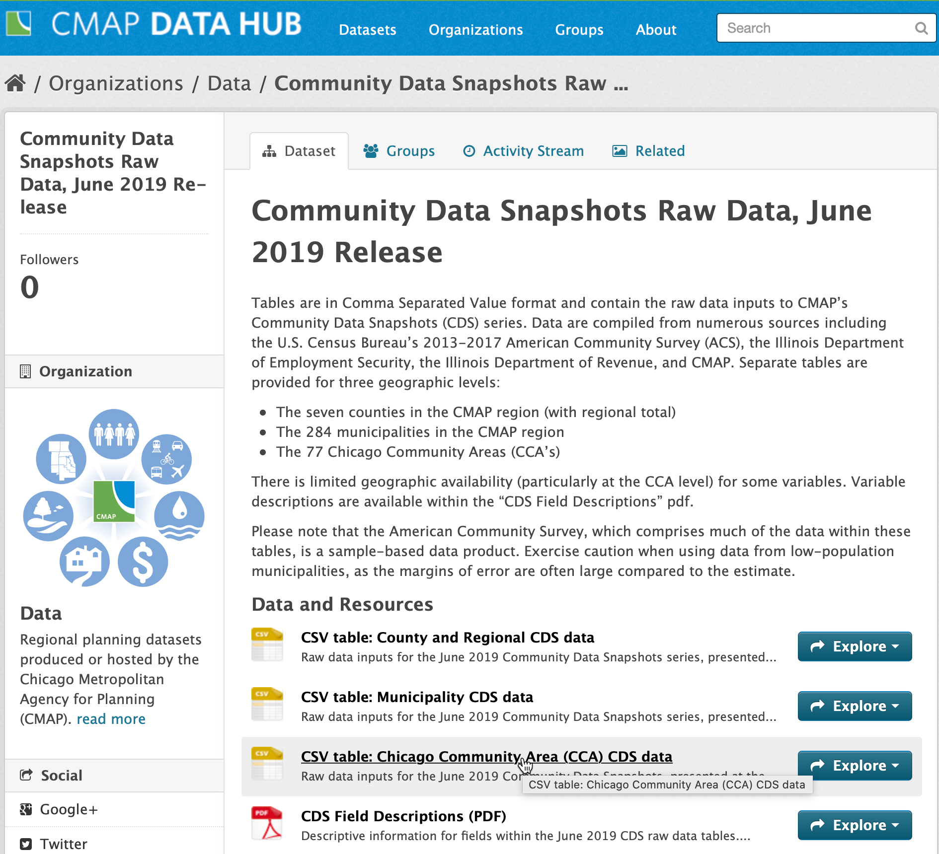Screen dimensions: 939x854
Task: Click Data breadcrumb link
Action: [230, 83]
